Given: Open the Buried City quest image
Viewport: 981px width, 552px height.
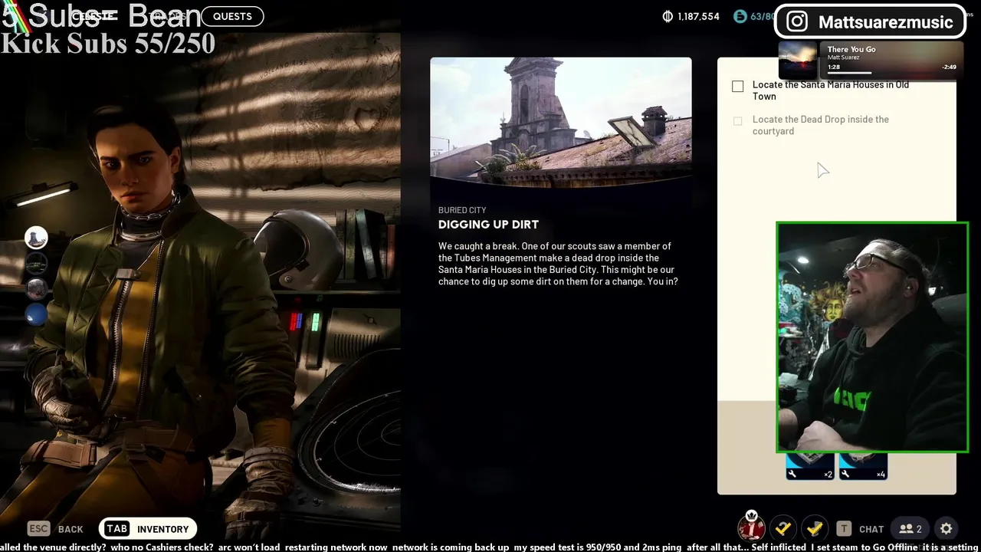Looking at the screenshot, I should pos(561,123).
